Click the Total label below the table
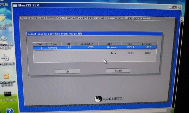189x113 pixels. point(114,53)
